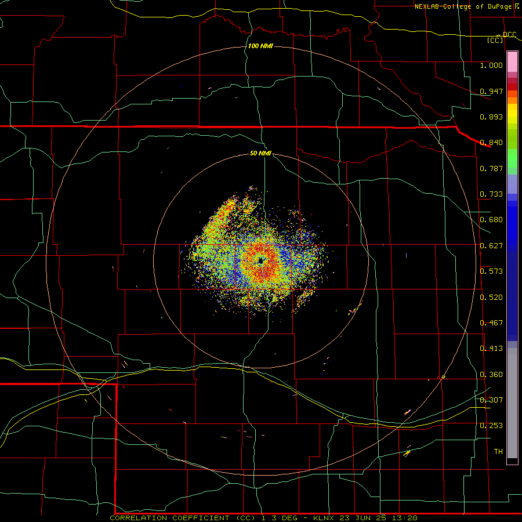Screen dimensions: 522x522
Task: Click the '[CC]' legend title
Action: [x=495, y=40]
